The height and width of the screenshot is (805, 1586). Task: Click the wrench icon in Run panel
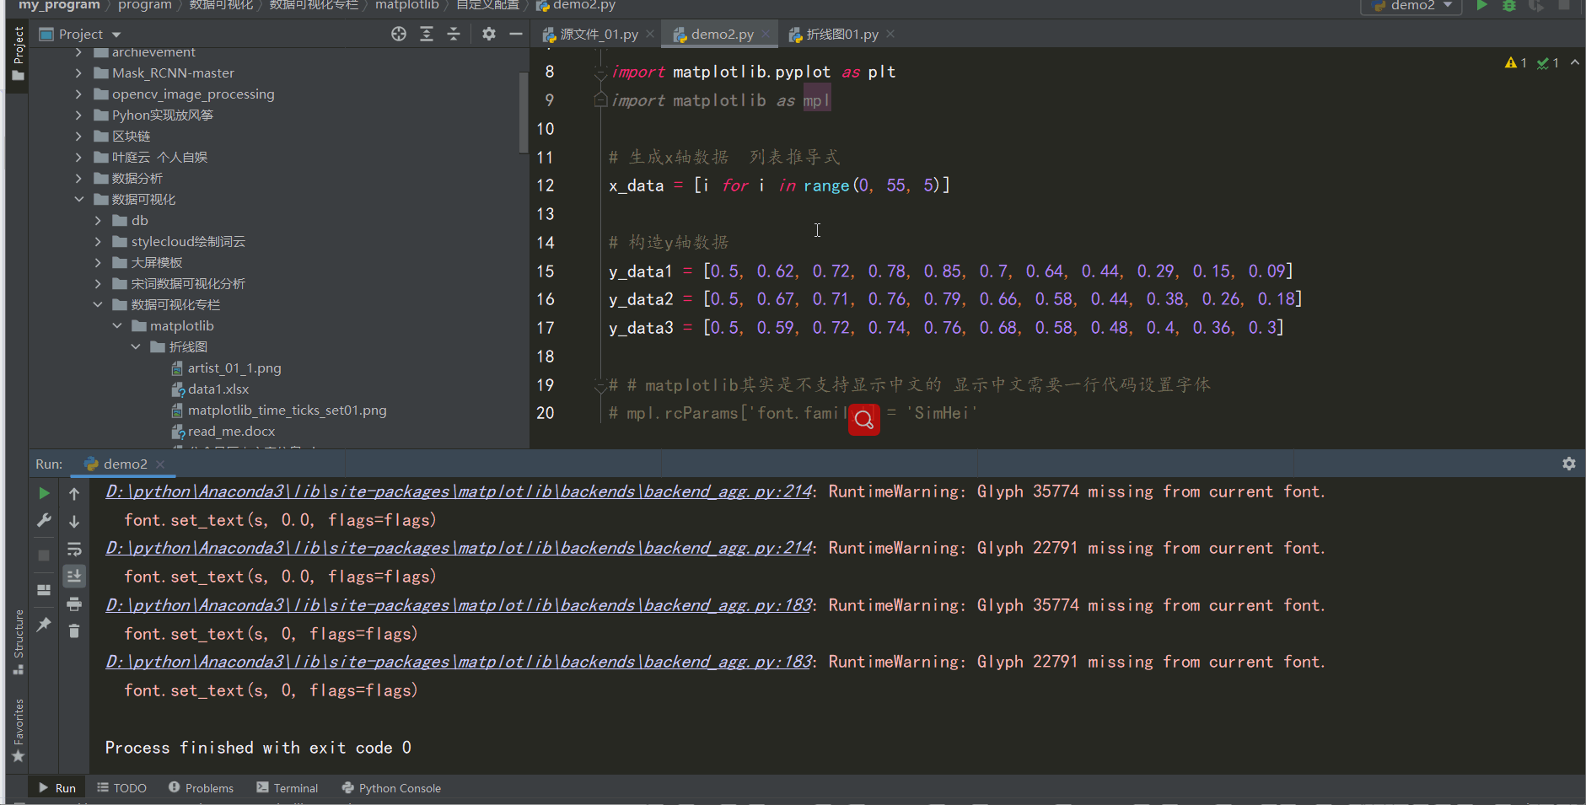click(x=44, y=521)
